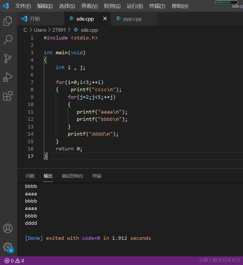The image size is (243, 265).
Task: Click the first 'bbbb' output line
Action: pyautogui.click(x=31, y=186)
